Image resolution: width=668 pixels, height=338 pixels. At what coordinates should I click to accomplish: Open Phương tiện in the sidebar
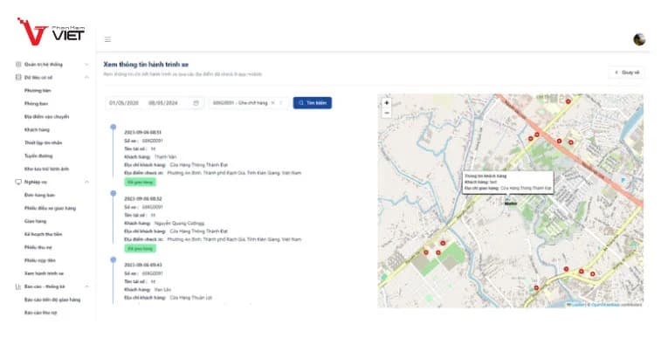coord(38,91)
